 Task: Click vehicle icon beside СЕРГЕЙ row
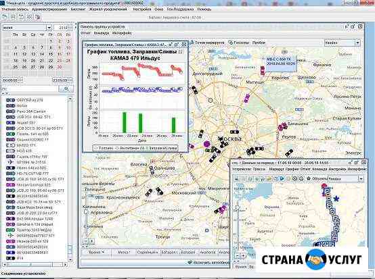(10, 100)
